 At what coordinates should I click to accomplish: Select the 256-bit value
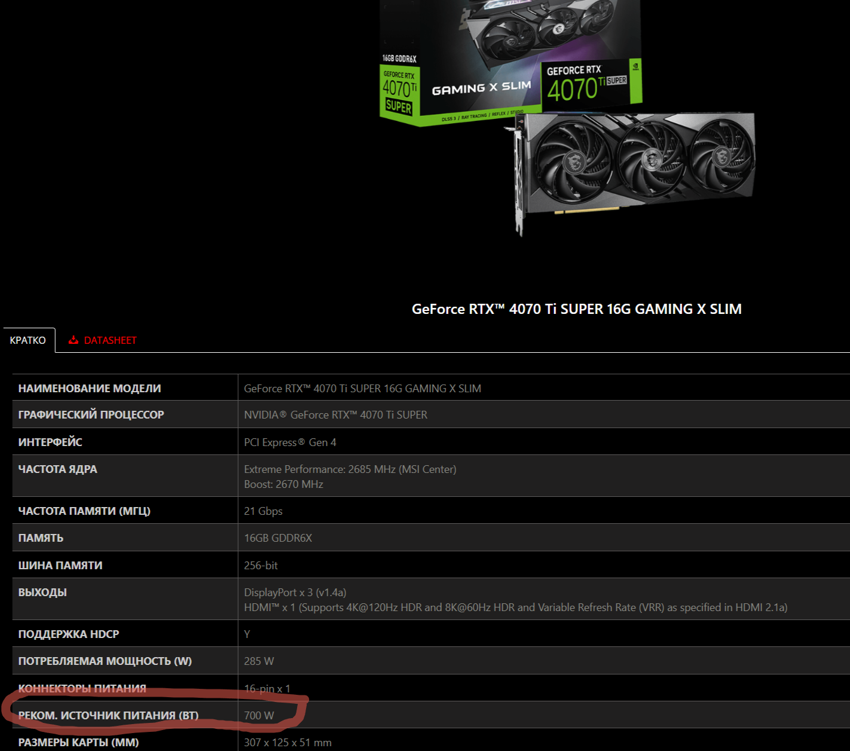(x=261, y=566)
